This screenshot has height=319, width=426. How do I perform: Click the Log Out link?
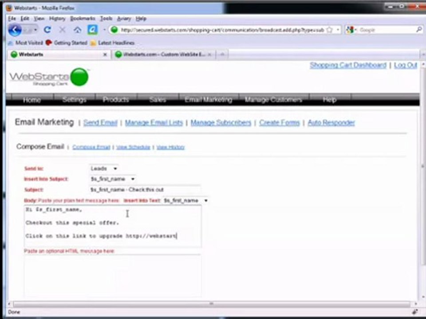click(x=405, y=66)
